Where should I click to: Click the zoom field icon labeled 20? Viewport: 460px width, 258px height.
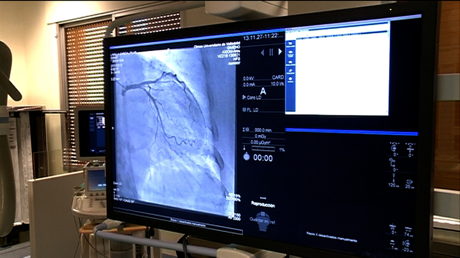tap(409, 182)
